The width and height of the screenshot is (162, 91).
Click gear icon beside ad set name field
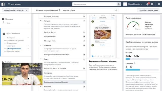tap(116, 10)
